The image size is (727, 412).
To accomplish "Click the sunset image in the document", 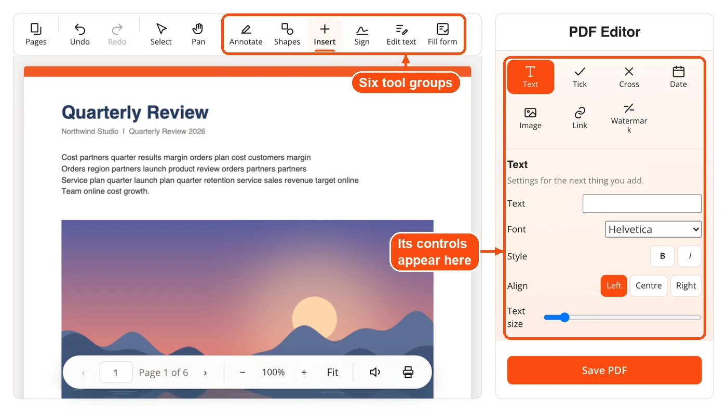I will coord(247,309).
